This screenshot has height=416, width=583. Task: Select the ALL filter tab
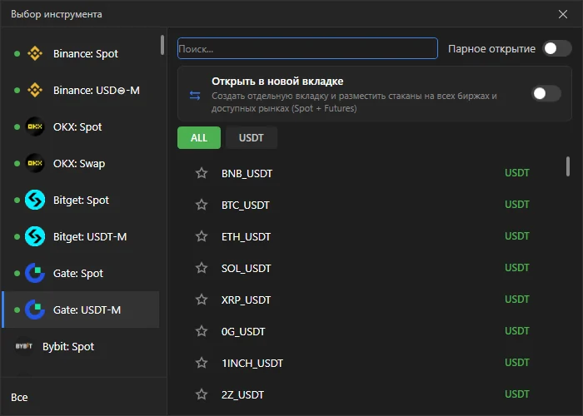click(x=199, y=138)
